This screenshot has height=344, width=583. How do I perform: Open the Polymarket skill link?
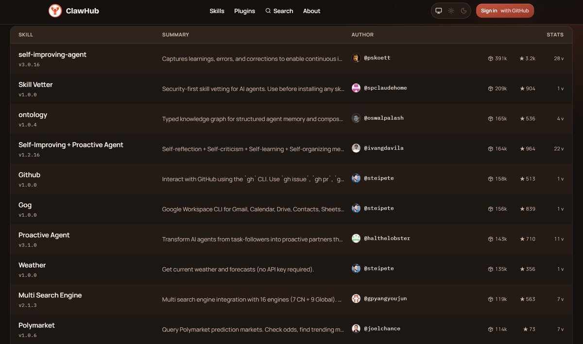36,325
